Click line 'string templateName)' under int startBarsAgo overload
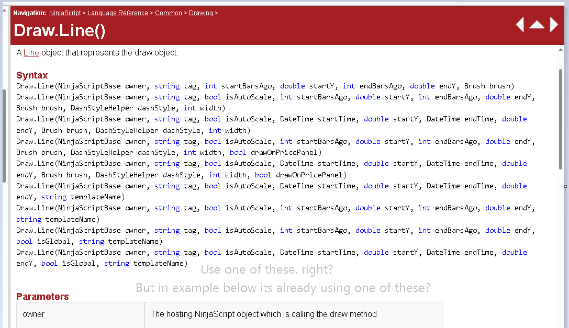Image resolution: width=569 pixels, height=328 pixels. [x=58, y=219]
